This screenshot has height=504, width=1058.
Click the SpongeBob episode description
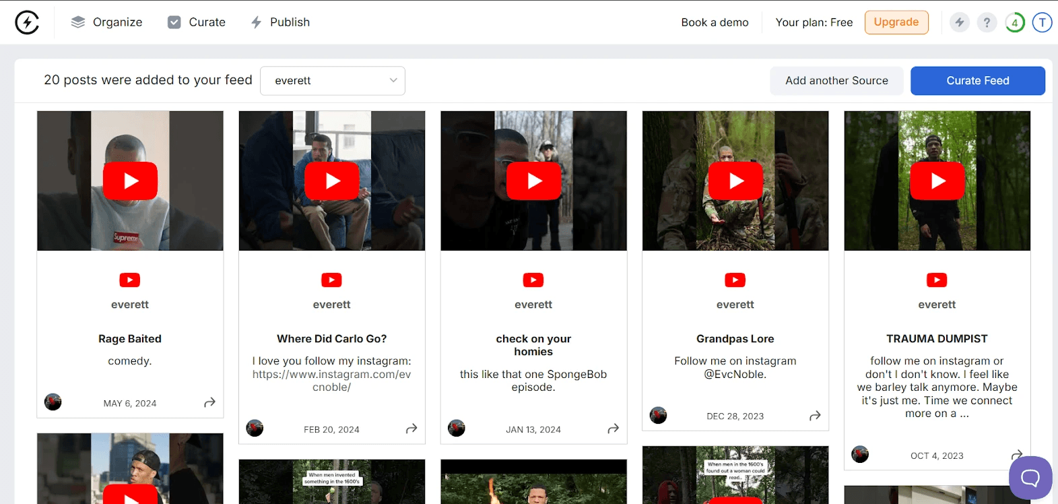coord(533,381)
